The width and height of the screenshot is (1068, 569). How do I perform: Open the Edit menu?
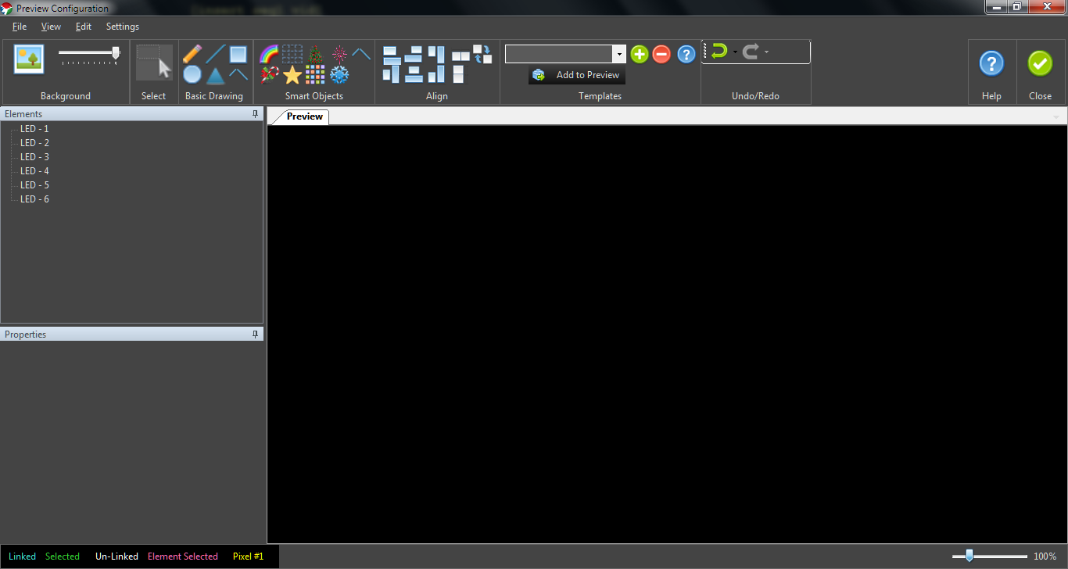pos(84,27)
